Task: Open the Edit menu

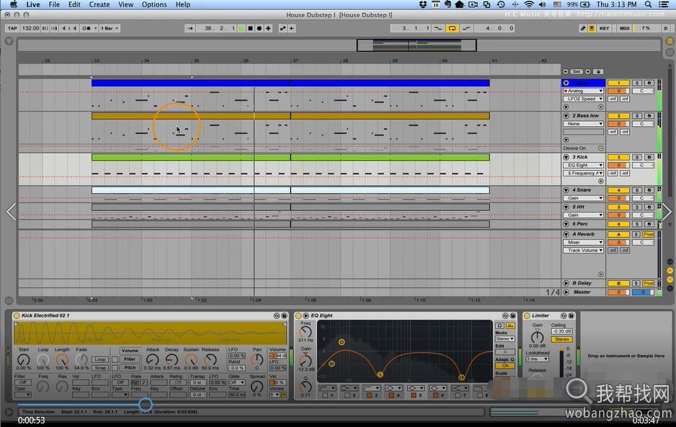Action: pos(74,4)
